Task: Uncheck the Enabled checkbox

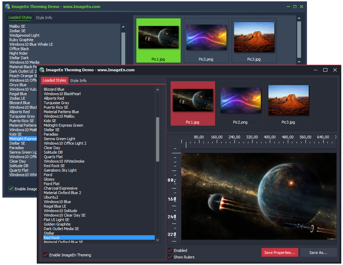Action: pos(170,250)
